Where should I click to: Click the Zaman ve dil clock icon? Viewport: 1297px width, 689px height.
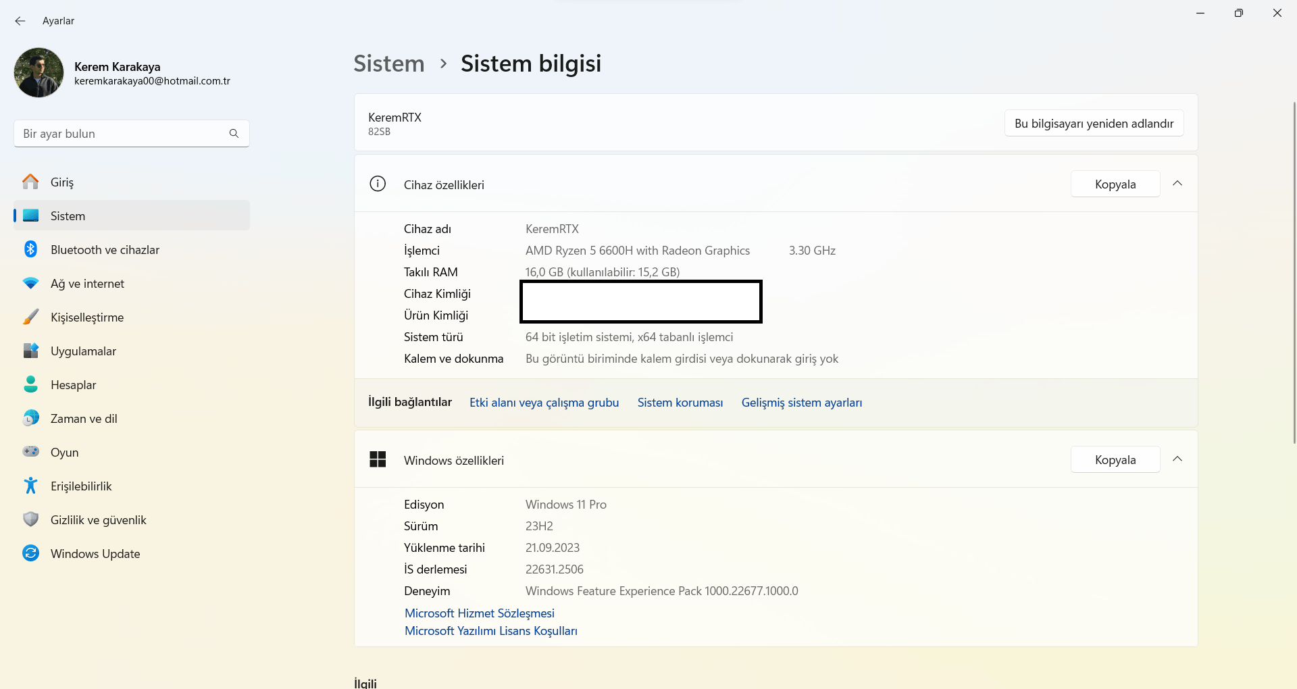[30, 418]
